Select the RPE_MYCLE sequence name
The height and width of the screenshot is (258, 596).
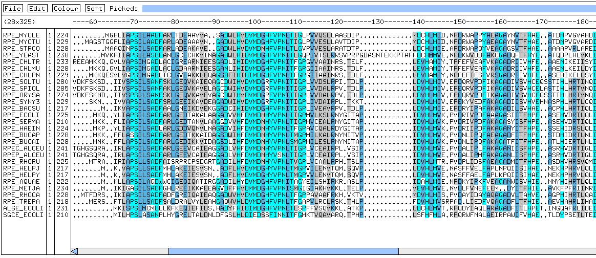(x=17, y=35)
